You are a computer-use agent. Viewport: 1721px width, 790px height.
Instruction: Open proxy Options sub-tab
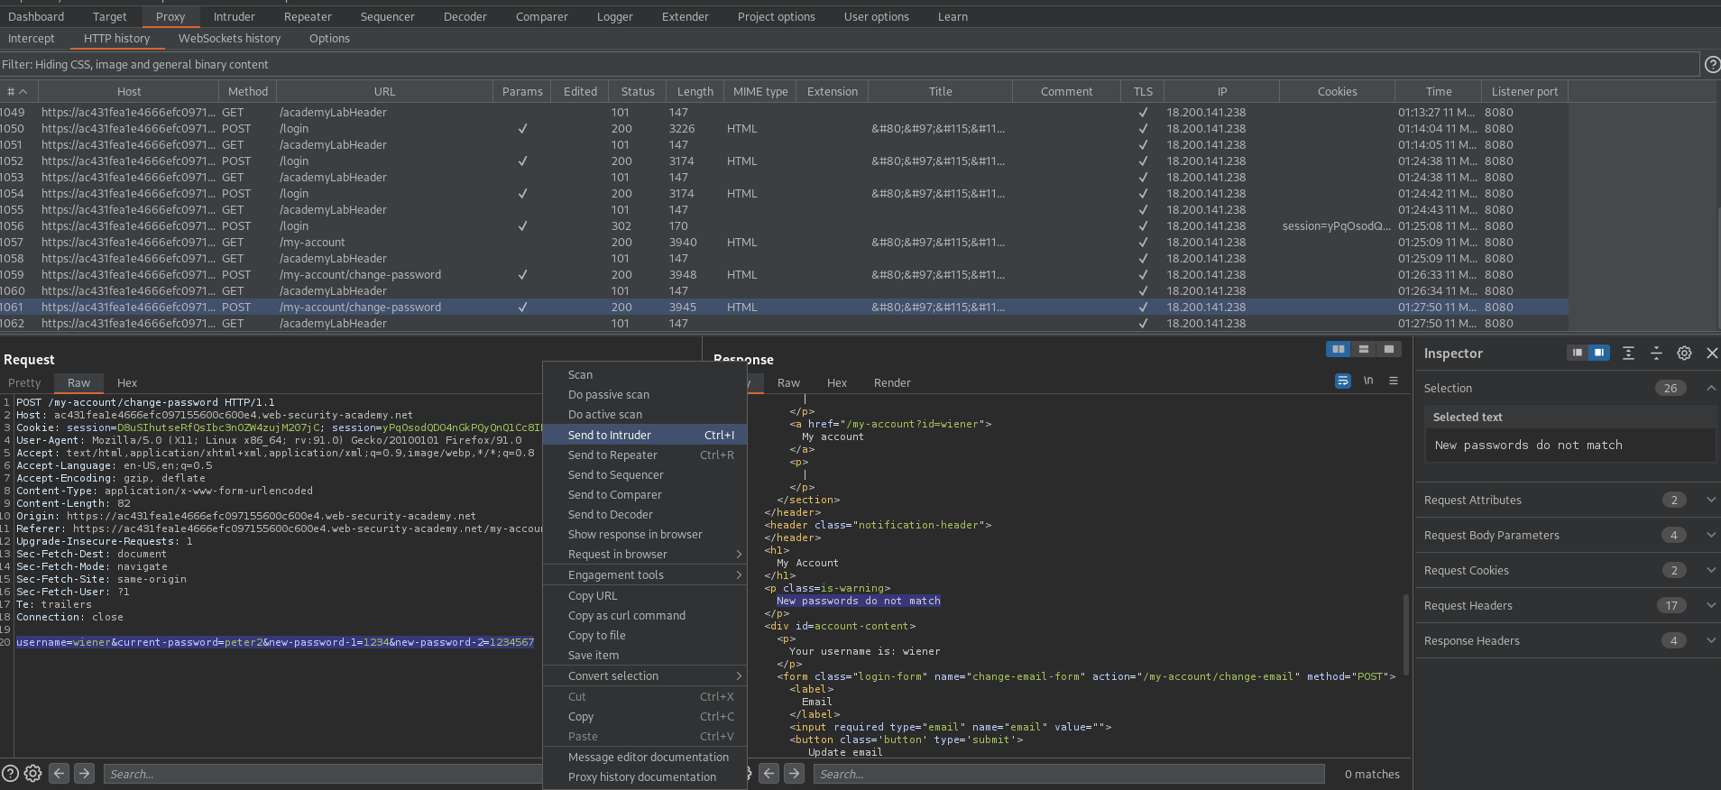click(x=329, y=38)
